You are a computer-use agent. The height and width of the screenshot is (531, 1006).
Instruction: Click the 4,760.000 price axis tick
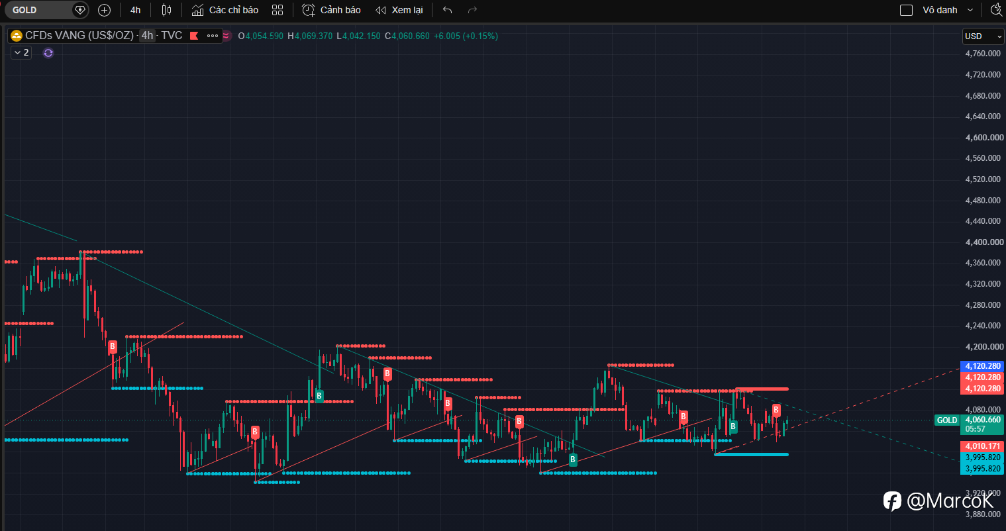[983, 54]
